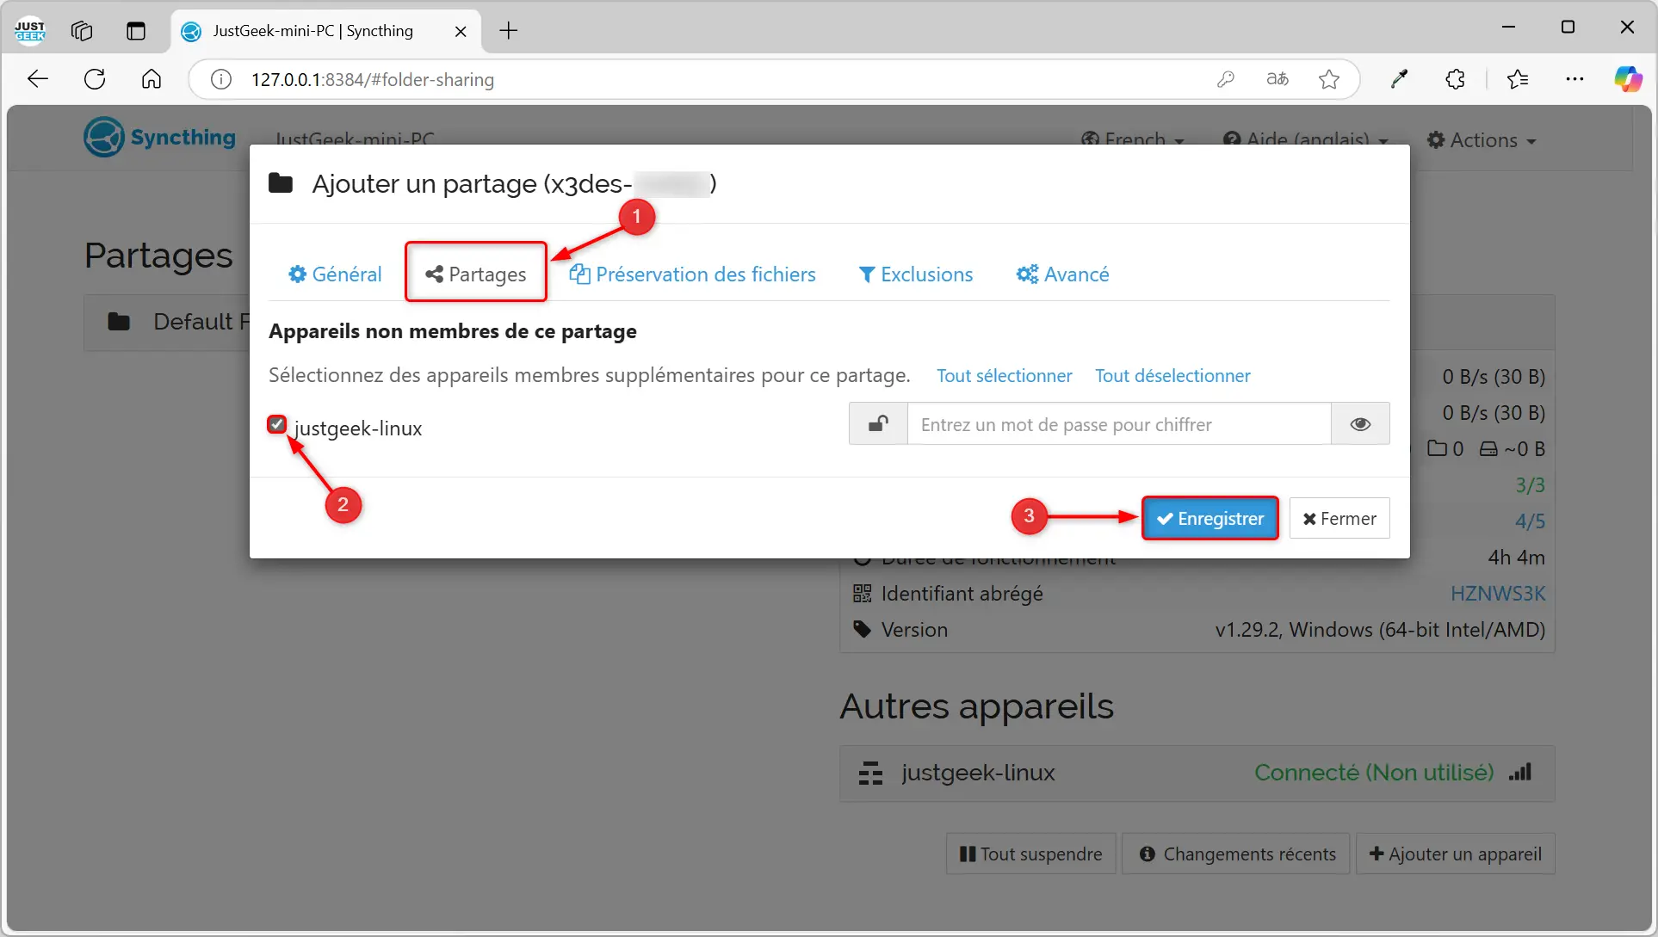Open the favorites list icon
This screenshot has width=1658, height=937.
pyautogui.click(x=1518, y=79)
